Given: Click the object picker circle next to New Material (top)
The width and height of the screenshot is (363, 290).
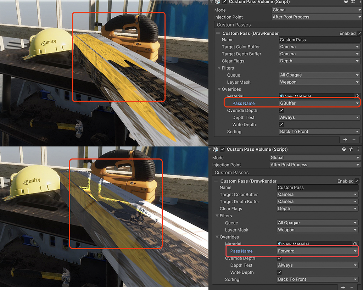Looking at the screenshot, I should tap(358, 96).
